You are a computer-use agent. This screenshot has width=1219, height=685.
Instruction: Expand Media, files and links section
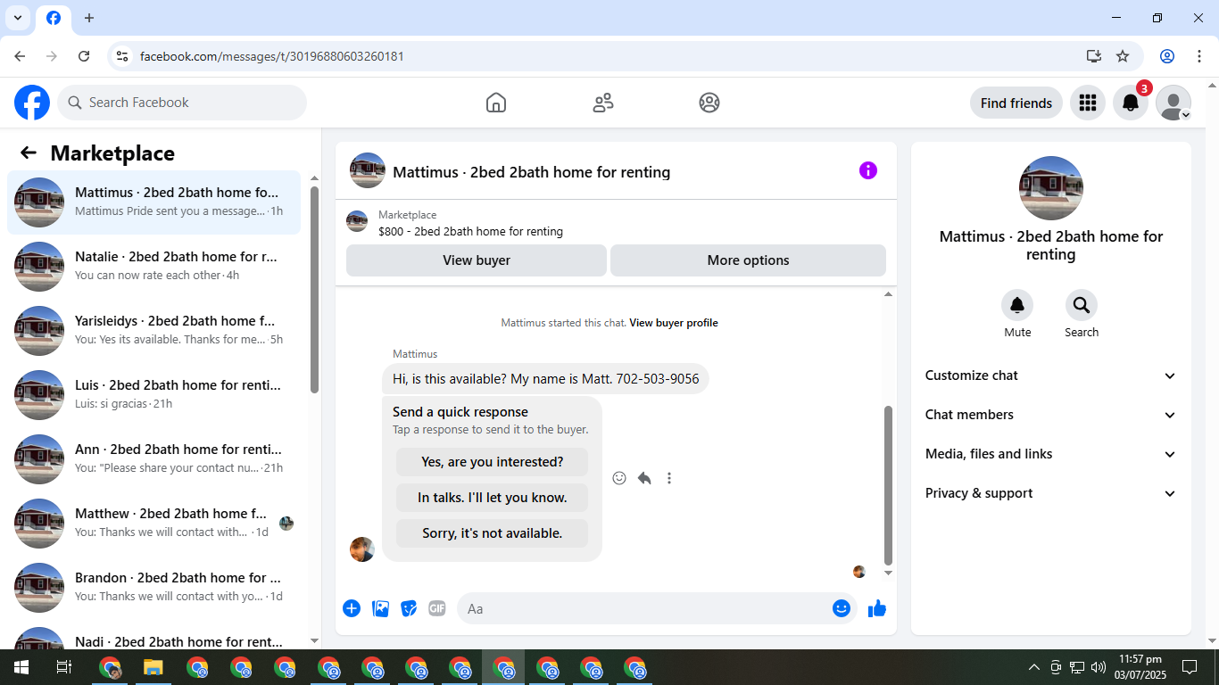tap(1050, 454)
